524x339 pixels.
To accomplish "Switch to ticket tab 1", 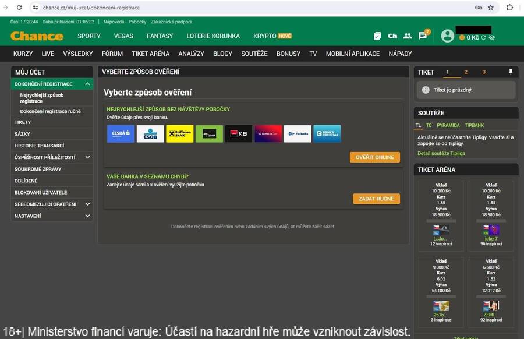I will click(448, 72).
